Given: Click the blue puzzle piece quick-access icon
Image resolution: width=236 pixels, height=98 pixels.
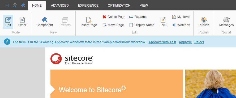Looking at the screenshot, I should coord(23,5).
